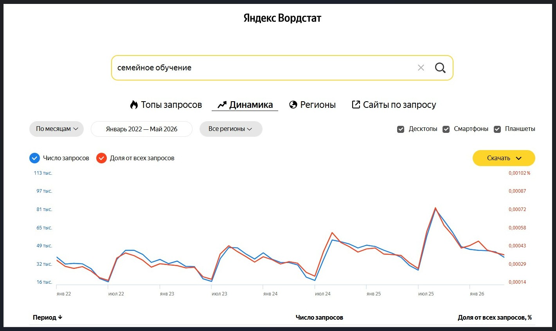The width and height of the screenshot is (556, 331).
Task: Open the Январь 2022 — Май 2026 date range picker
Action: (142, 129)
